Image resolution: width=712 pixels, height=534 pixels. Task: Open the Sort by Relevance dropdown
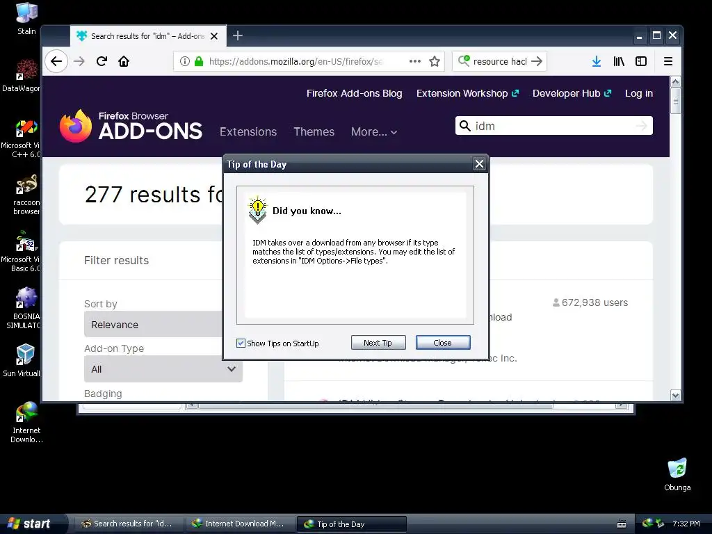[153, 324]
